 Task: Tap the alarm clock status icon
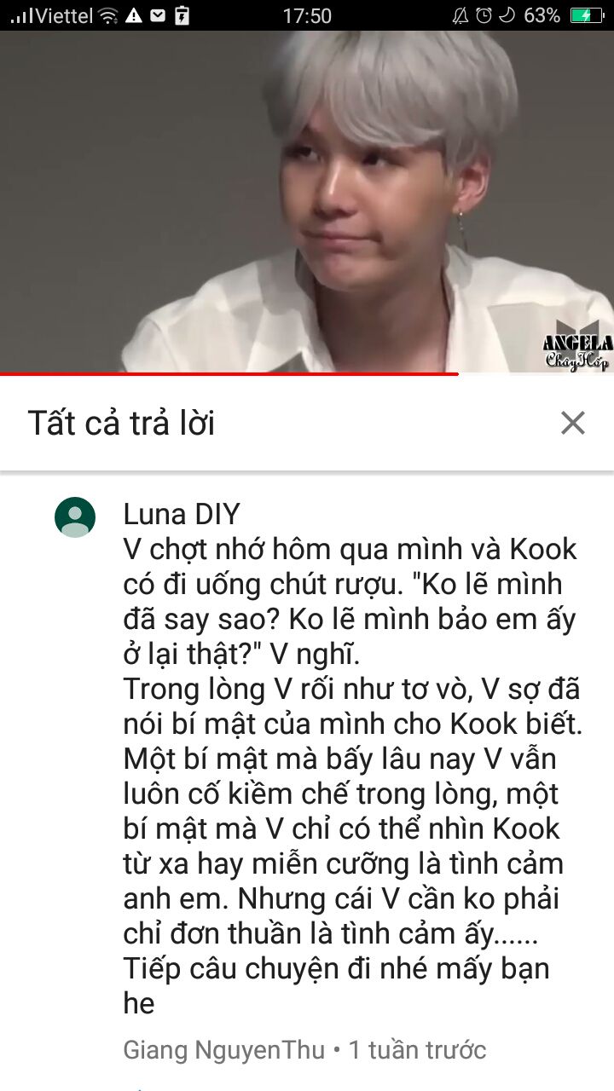484,15
